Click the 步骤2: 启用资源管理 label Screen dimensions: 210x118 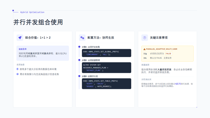click(91, 60)
